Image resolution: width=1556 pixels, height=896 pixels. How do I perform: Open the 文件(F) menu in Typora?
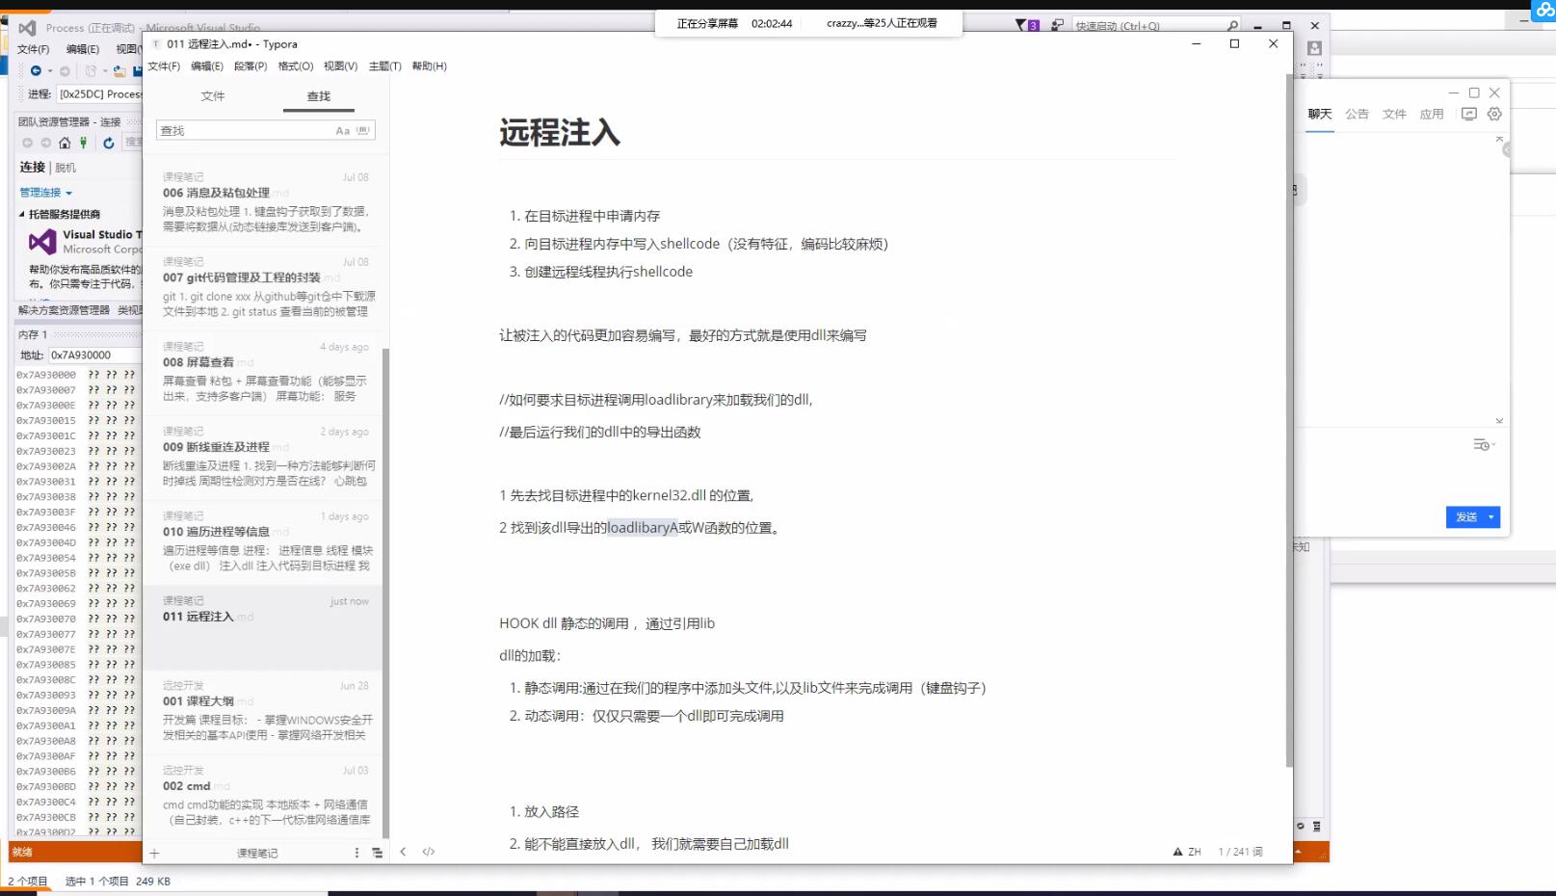(164, 66)
